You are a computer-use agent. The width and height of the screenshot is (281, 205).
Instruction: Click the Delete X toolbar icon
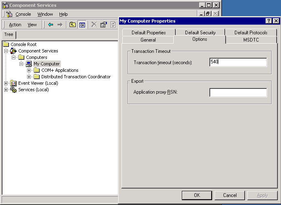pos(94,25)
